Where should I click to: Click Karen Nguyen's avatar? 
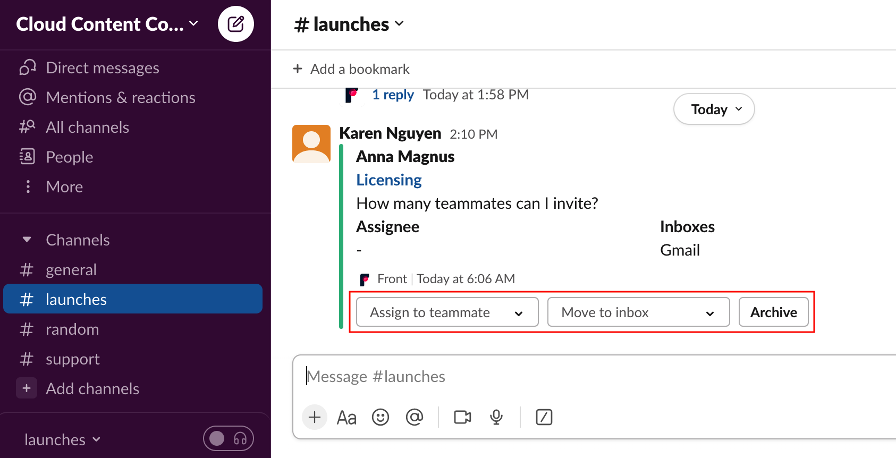(311, 144)
